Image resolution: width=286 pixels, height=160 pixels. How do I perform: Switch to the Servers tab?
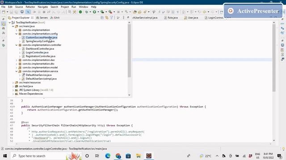42,18
